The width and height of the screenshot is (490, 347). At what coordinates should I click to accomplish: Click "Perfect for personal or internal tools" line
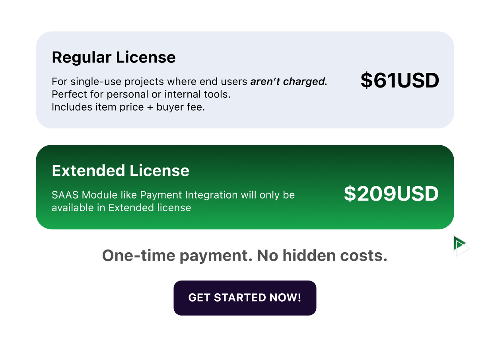142,95
